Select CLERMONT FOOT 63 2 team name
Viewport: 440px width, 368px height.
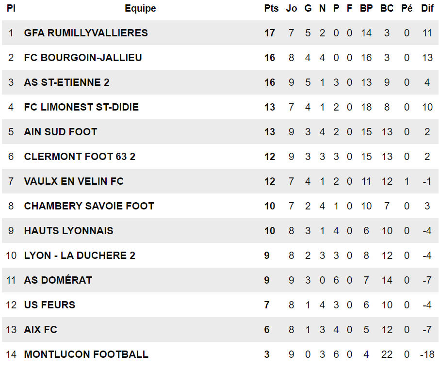click(x=80, y=156)
